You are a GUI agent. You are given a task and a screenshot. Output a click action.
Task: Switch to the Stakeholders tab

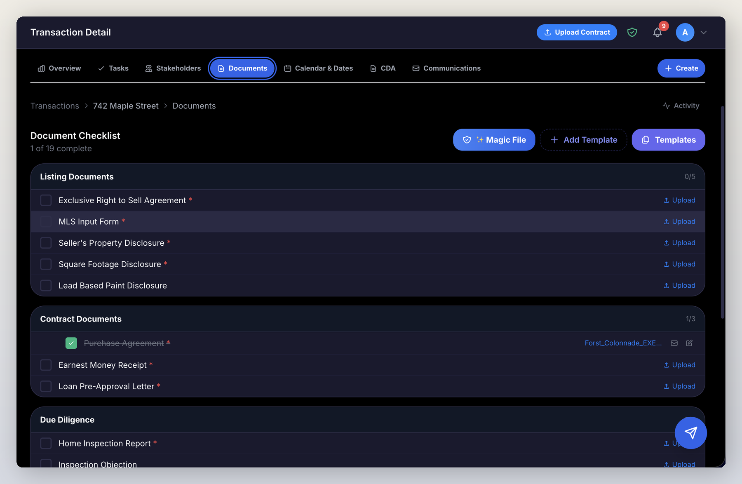173,68
